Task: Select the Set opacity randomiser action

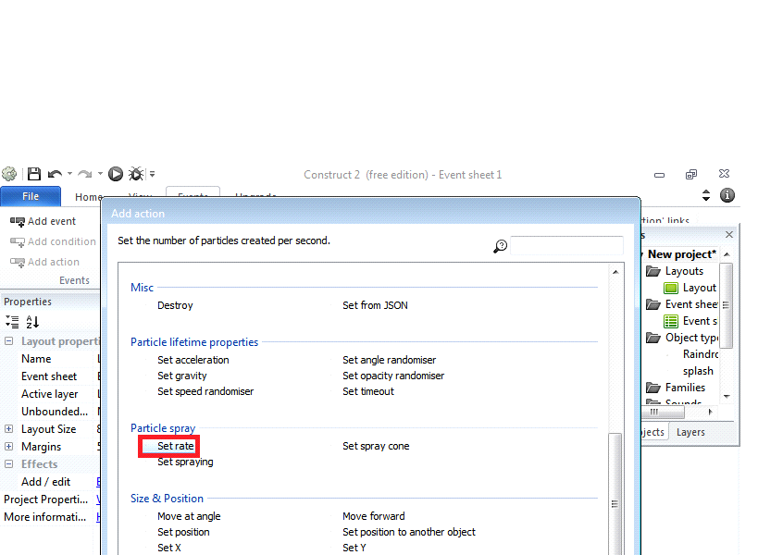Action: pyautogui.click(x=393, y=376)
